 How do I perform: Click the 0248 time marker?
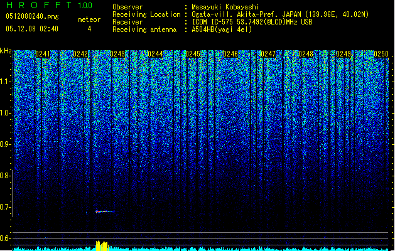306,54
